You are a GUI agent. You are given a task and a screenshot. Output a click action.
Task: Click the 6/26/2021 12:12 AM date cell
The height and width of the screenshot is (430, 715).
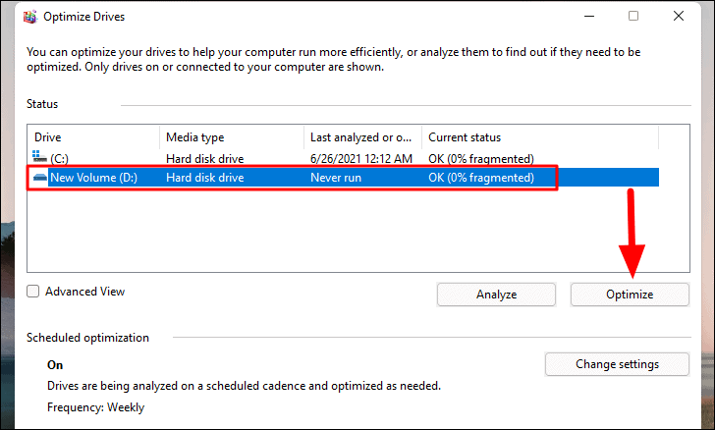tap(361, 158)
